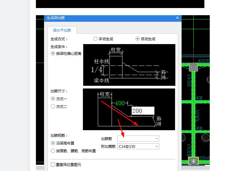Click the C14@150 value in 附加箍筋
This screenshot has width=234, height=171.
pos(127,147)
